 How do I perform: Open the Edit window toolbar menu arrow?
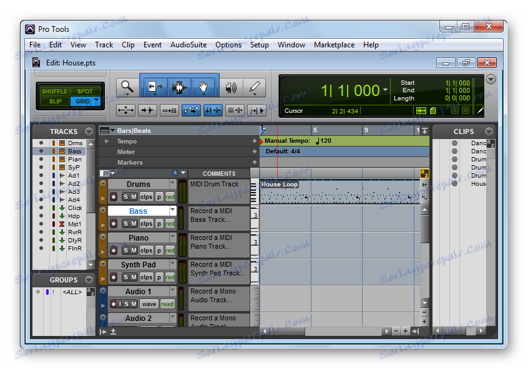point(491,79)
